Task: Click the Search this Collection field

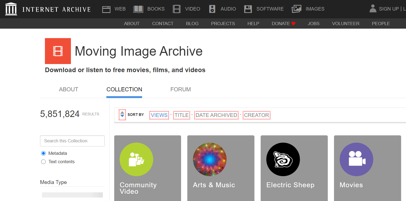Action: point(72,141)
